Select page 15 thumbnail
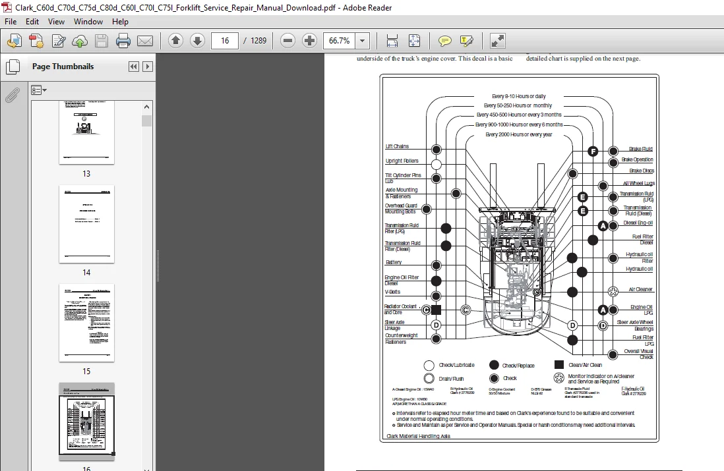Screen dimensions: 724x471 coord(86,323)
